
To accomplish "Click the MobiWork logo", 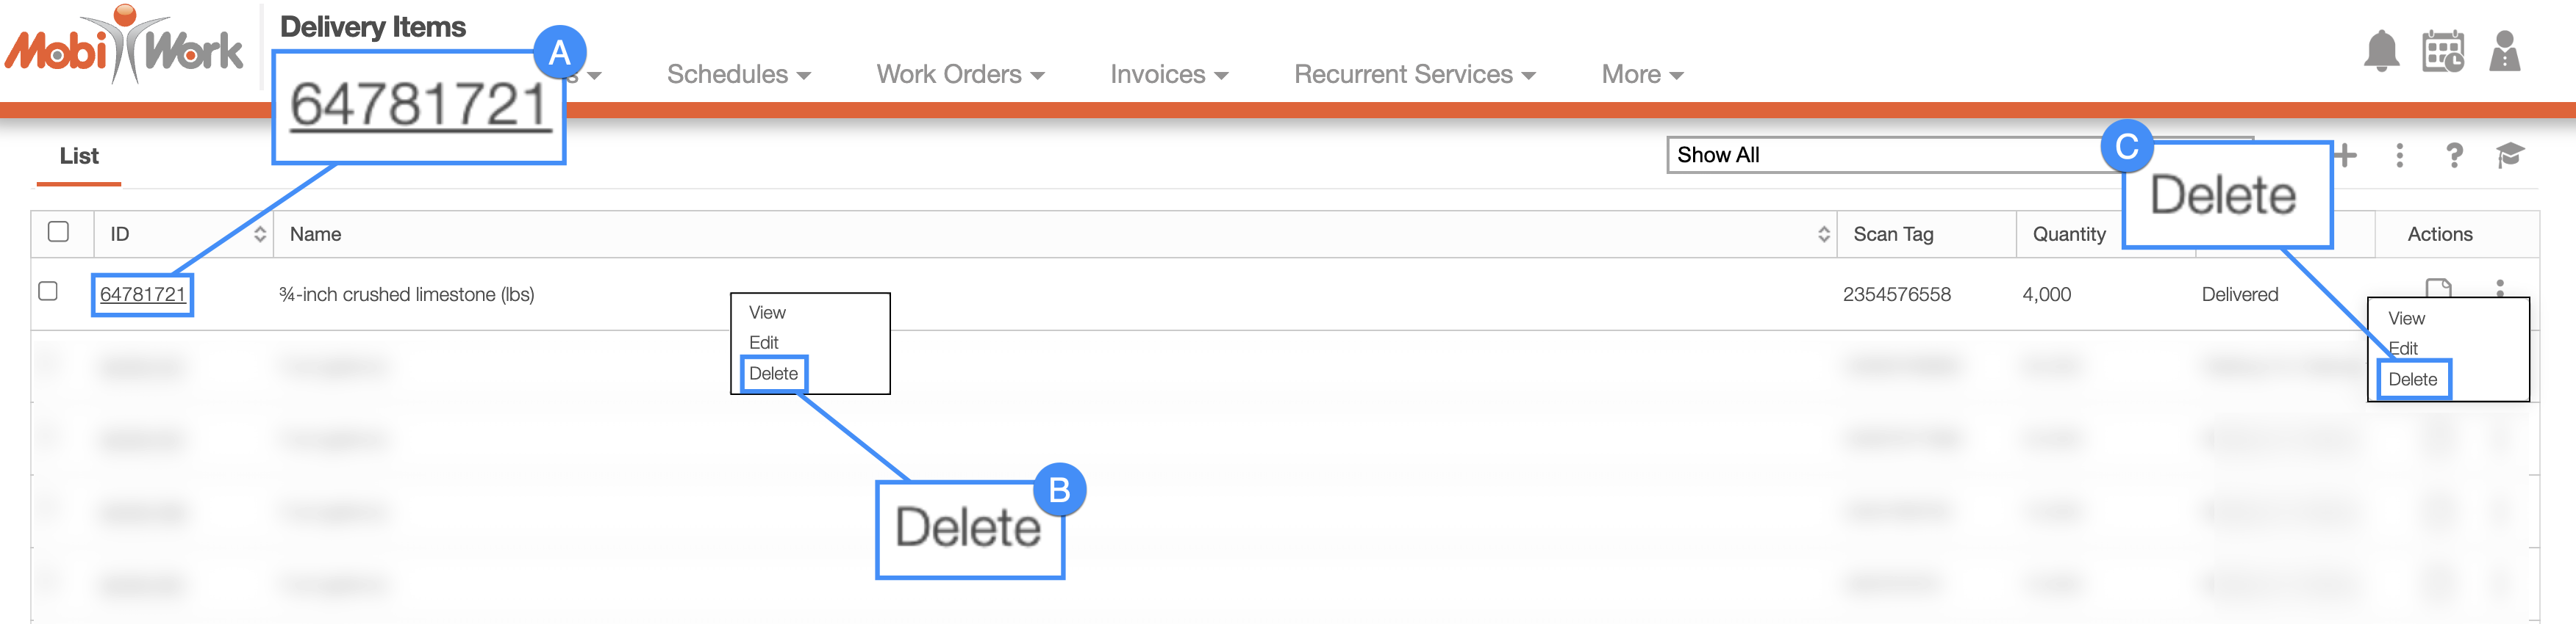I will tap(124, 46).
